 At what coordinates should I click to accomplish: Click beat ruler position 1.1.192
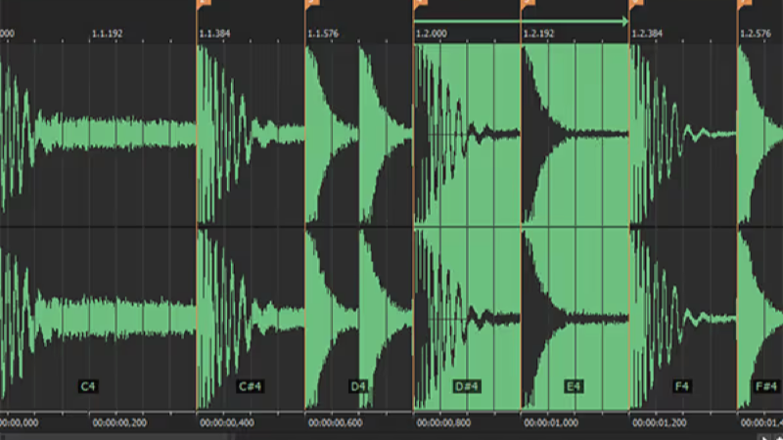(108, 33)
